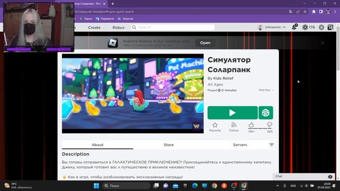Open browser extensions puzzle icon

pyautogui.click(x=313, y=12)
